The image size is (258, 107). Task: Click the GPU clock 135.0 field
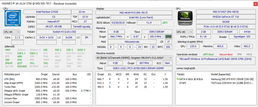coord(193,46)
